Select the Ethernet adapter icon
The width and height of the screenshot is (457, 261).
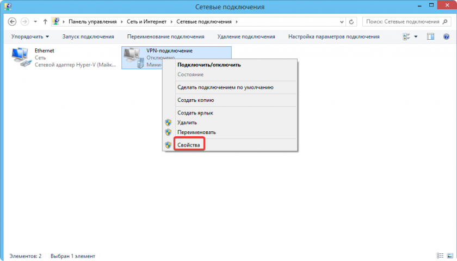coord(21,57)
